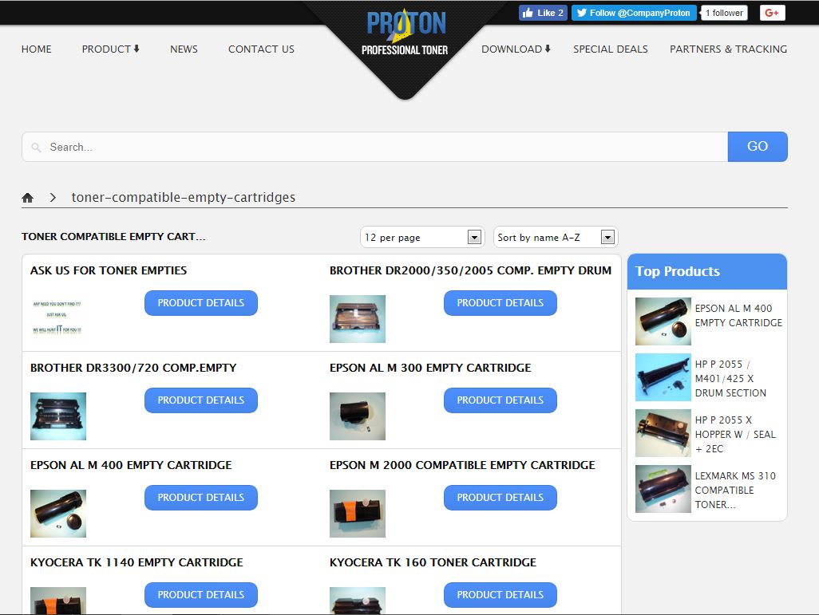Open Brother DR3300/720 Comp.Empty title
This screenshot has height=615, width=819.
133,368
